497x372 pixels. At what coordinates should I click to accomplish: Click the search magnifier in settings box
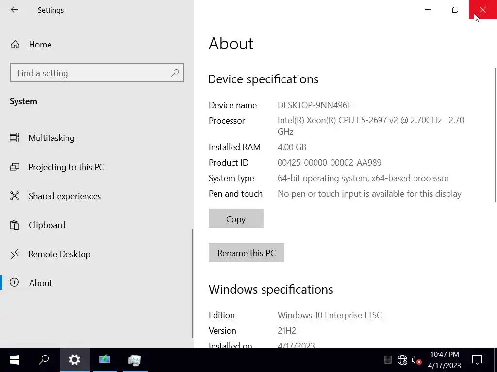pyautogui.click(x=175, y=73)
